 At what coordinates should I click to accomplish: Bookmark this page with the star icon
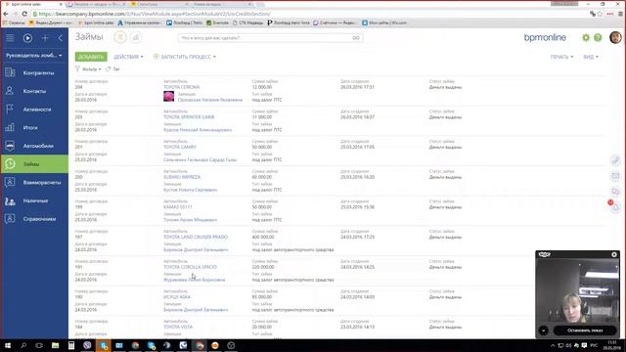pyautogui.click(x=600, y=14)
